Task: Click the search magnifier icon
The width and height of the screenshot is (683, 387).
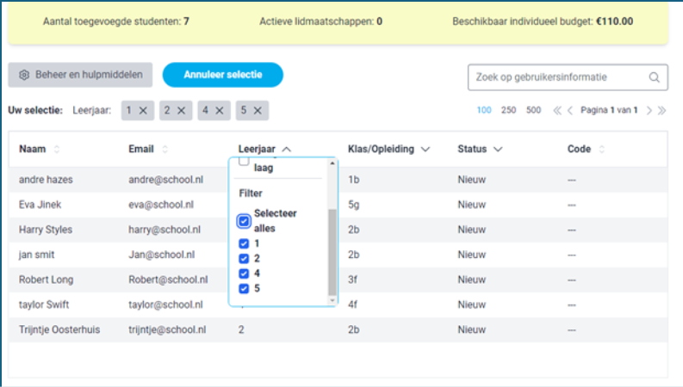Action: pos(655,77)
